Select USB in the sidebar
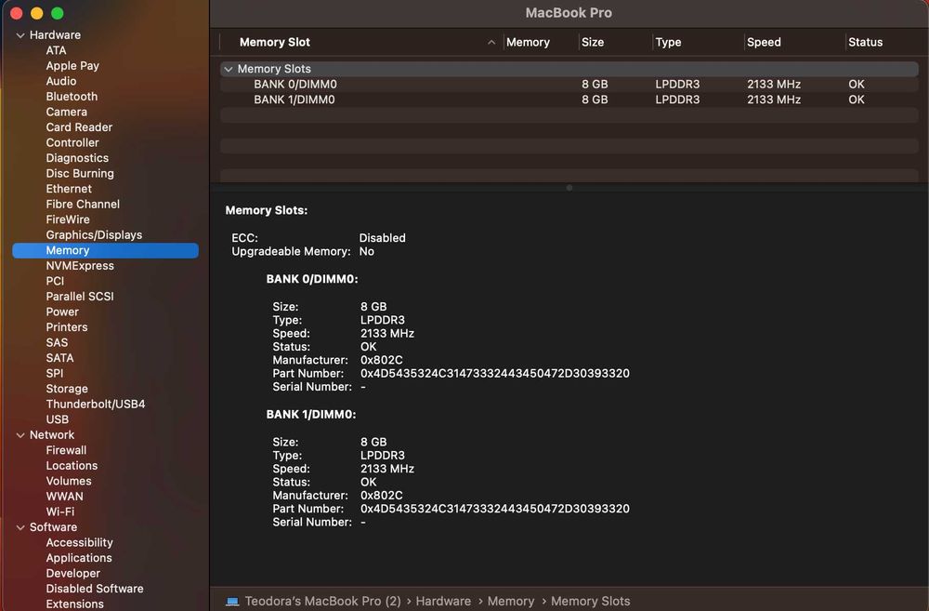This screenshot has height=611, width=929. coord(58,420)
